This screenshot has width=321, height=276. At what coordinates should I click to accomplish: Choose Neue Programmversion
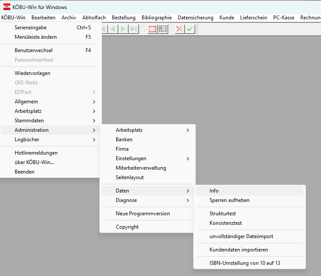148,214
